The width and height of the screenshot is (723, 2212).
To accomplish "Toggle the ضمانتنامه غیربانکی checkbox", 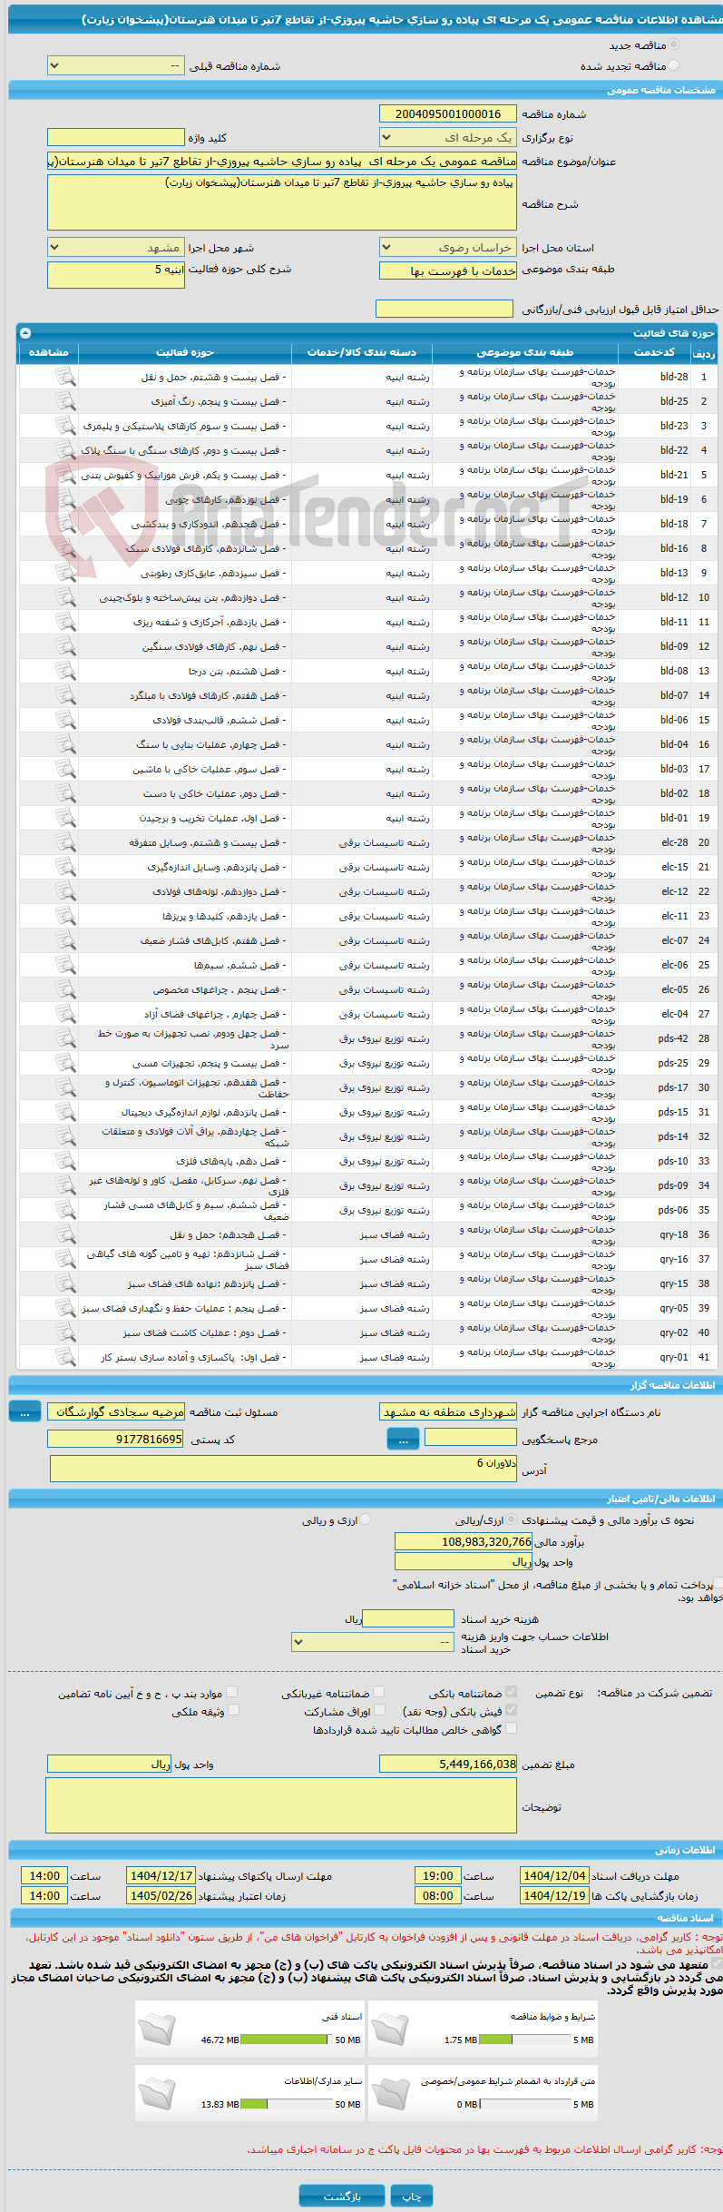I will tap(379, 1692).
